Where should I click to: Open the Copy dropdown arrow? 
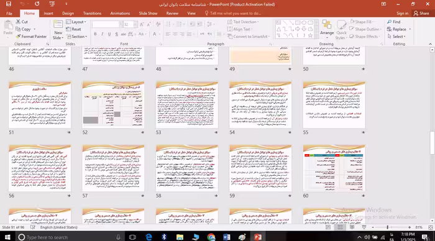[35, 29]
